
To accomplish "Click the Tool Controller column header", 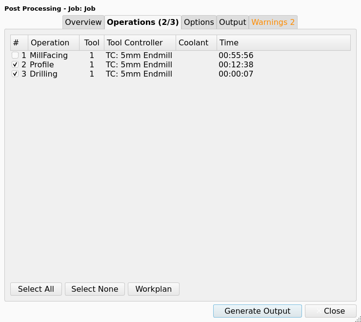I will tap(140, 42).
